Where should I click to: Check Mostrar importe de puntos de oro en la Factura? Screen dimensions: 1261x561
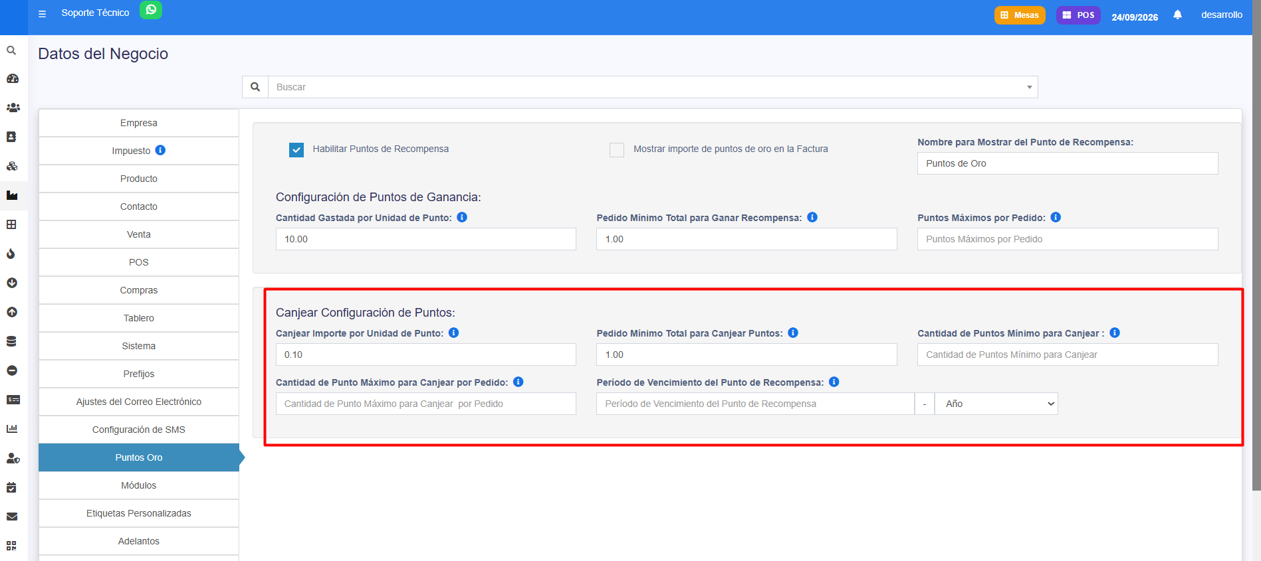pos(617,150)
